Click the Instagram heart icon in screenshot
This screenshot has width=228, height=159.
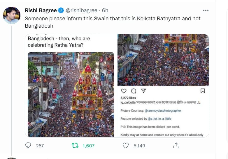click(x=123, y=91)
